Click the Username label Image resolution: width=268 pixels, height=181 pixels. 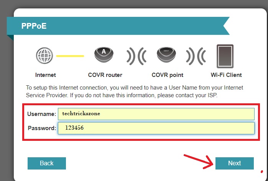click(41, 114)
